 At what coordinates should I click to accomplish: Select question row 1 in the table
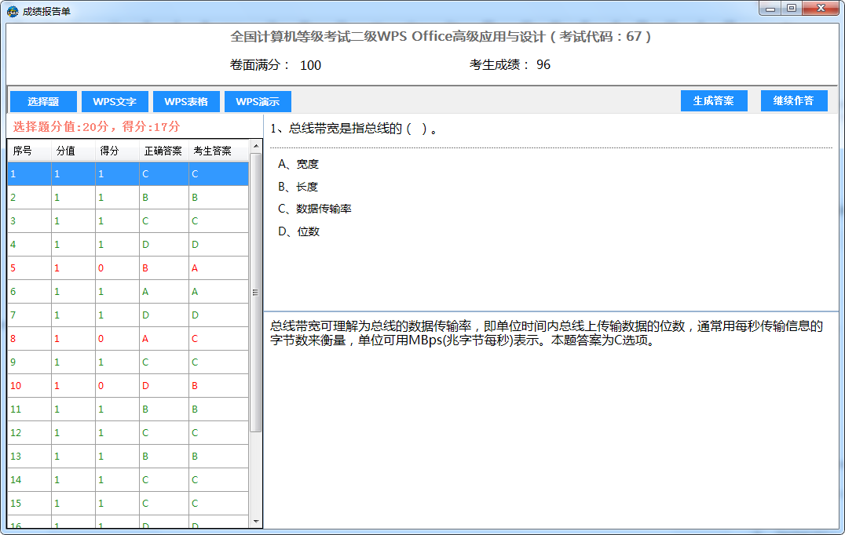click(128, 174)
